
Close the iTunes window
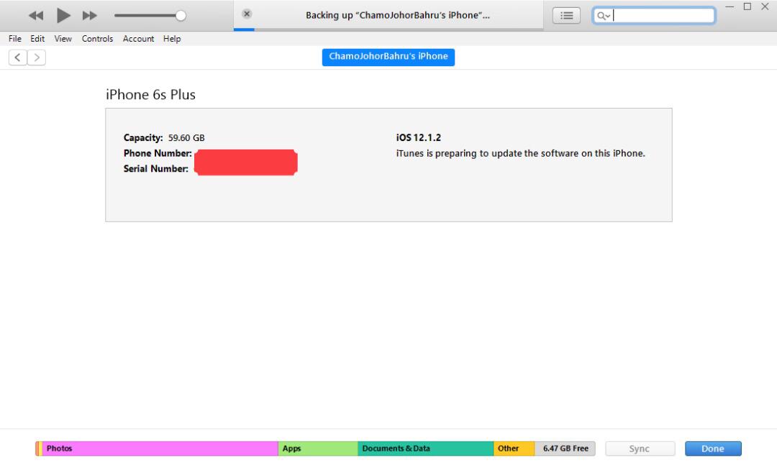(x=765, y=7)
